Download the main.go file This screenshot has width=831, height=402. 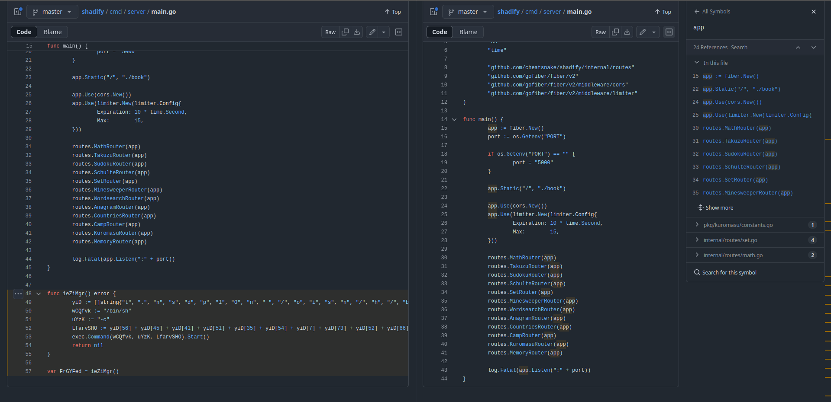[x=356, y=32]
